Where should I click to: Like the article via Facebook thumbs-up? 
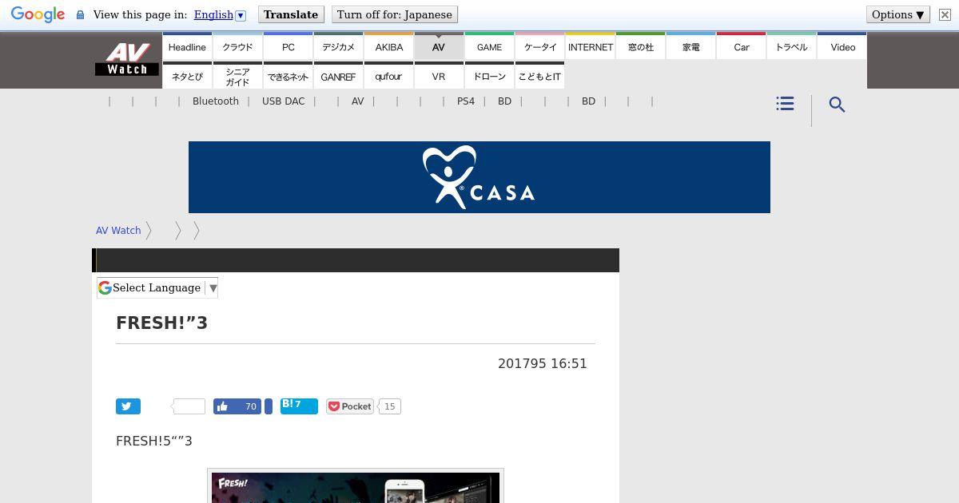point(222,406)
